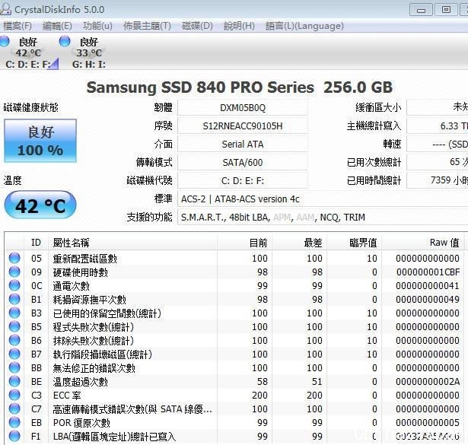Minimize the CrystalDiskInfo window
The height and width of the screenshot is (445, 468).
pos(421,10)
